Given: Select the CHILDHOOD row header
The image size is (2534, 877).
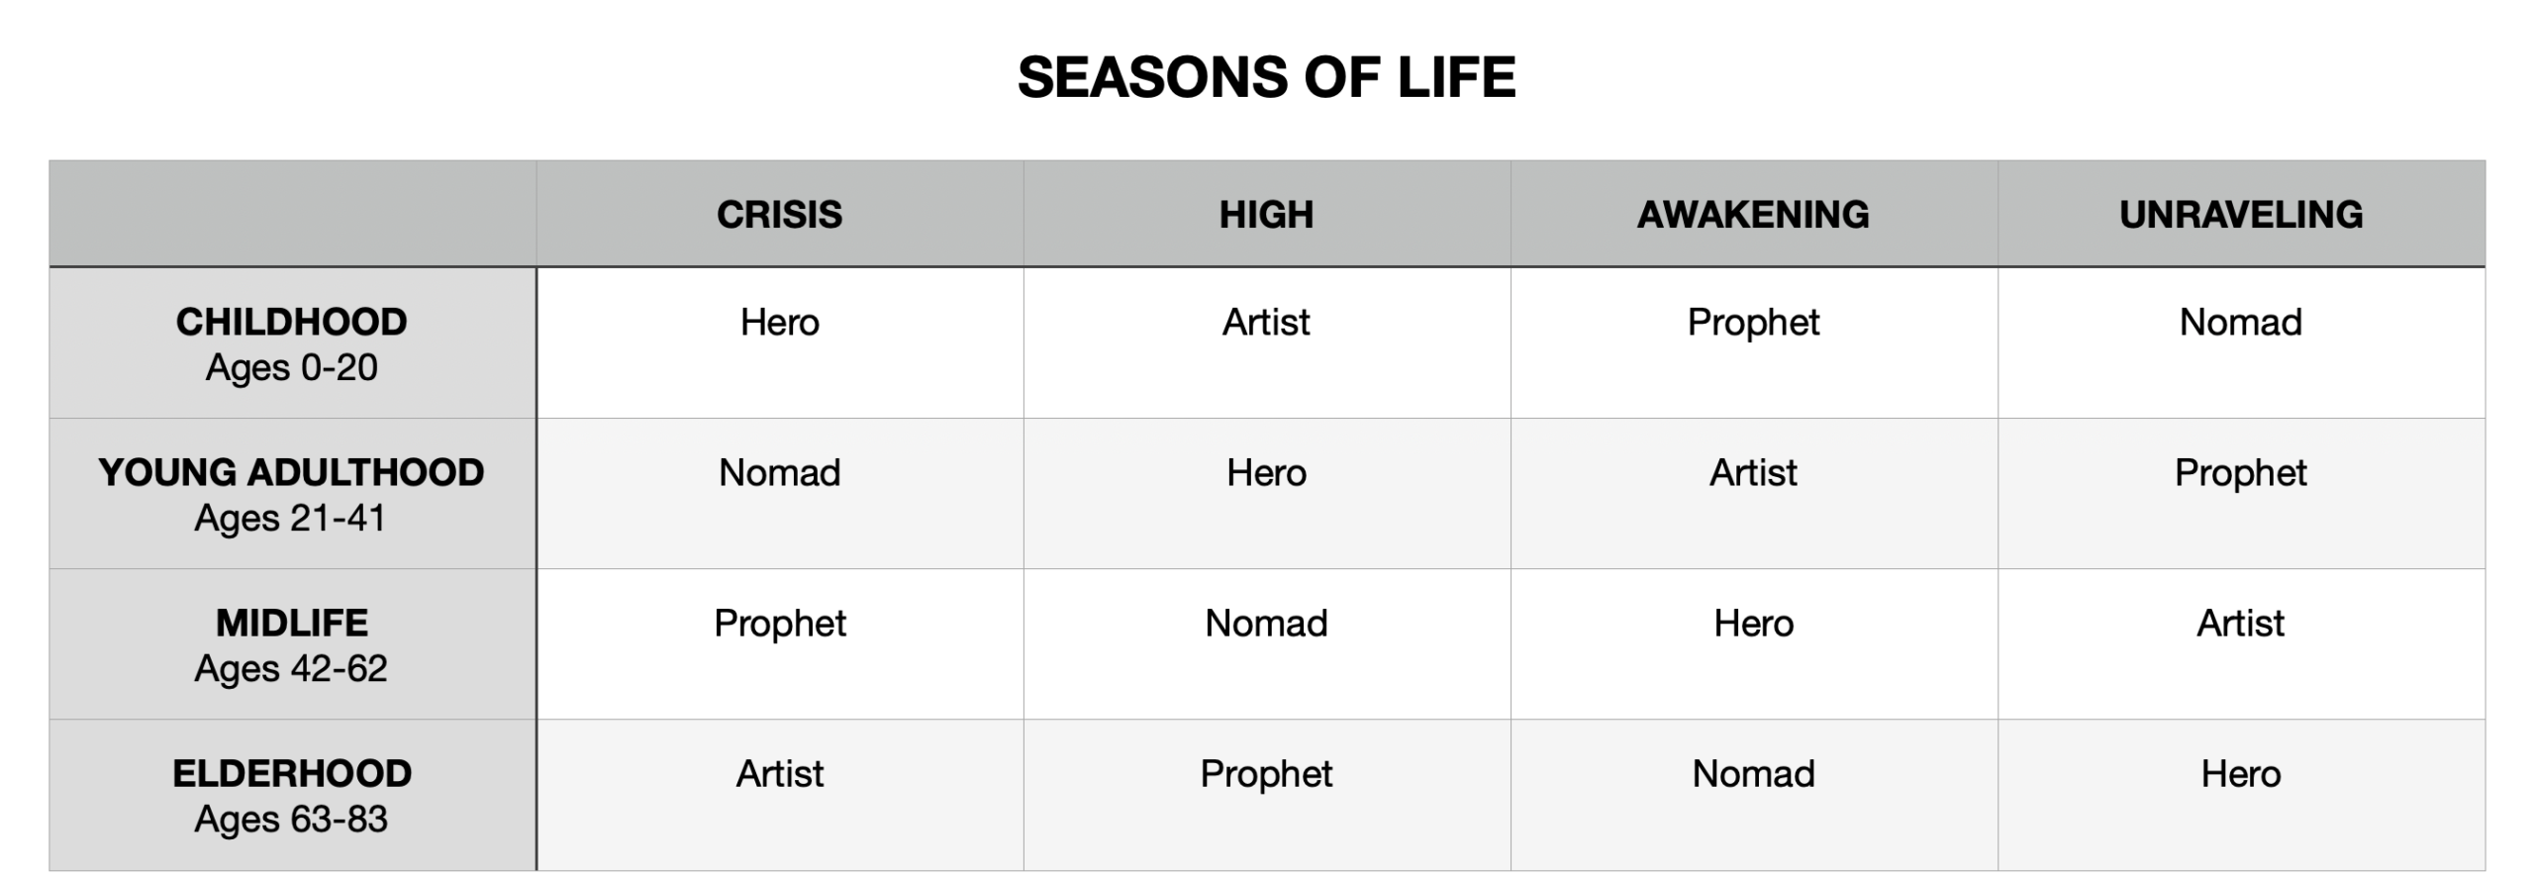Looking at the screenshot, I should (x=292, y=343).
